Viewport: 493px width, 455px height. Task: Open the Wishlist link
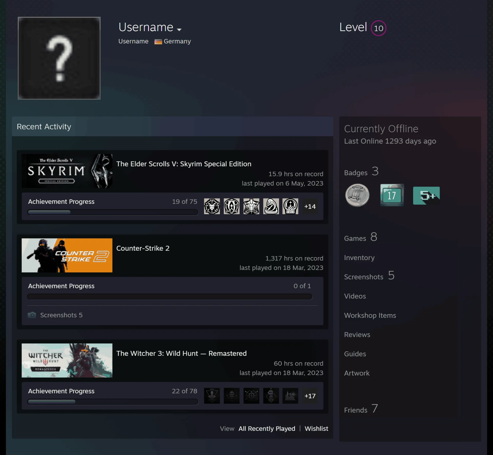click(316, 429)
